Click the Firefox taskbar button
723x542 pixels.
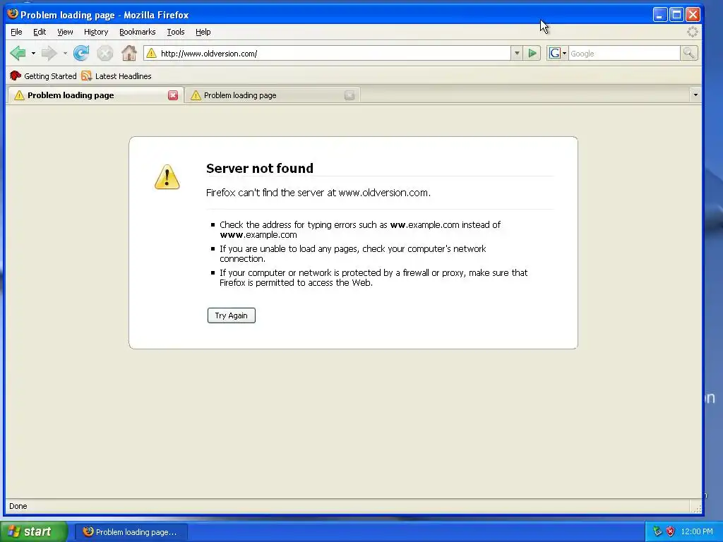click(131, 532)
